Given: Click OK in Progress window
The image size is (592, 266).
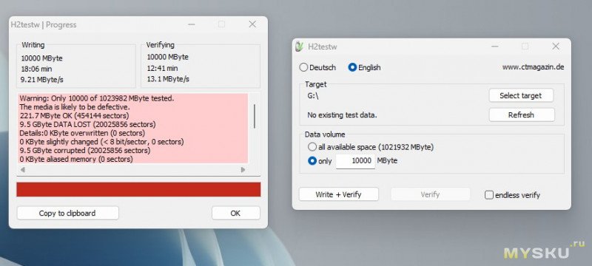Looking at the screenshot, I should click(x=235, y=214).
